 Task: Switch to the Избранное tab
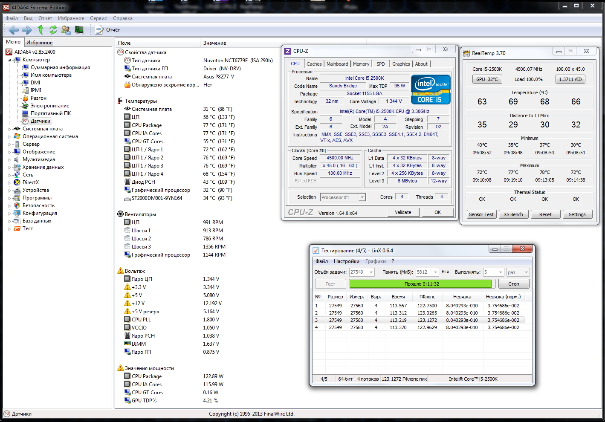point(40,43)
